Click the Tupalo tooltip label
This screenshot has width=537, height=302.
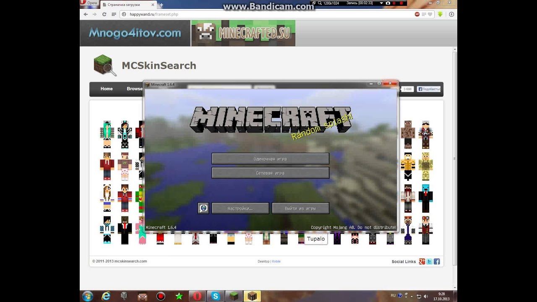pyautogui.click(x=316, y=239)
